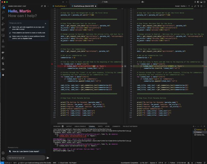Open the Run and Debug view

pos(3,24)
